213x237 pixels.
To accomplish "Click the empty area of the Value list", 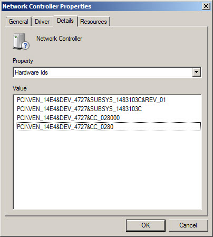I will click(x=107, y=169).
